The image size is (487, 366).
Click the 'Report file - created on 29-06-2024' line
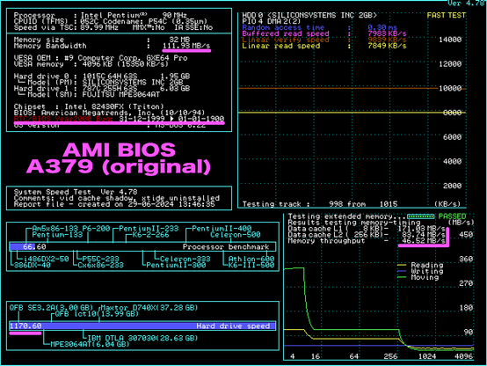[x=114, y=204]
